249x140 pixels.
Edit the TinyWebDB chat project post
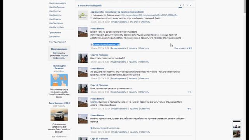(119, 48)
